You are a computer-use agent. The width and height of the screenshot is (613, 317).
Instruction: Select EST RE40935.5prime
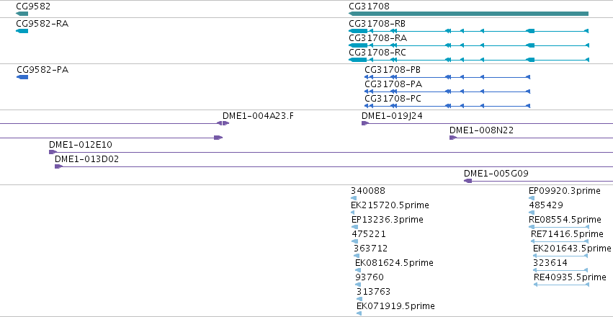[x=570, y=277]
